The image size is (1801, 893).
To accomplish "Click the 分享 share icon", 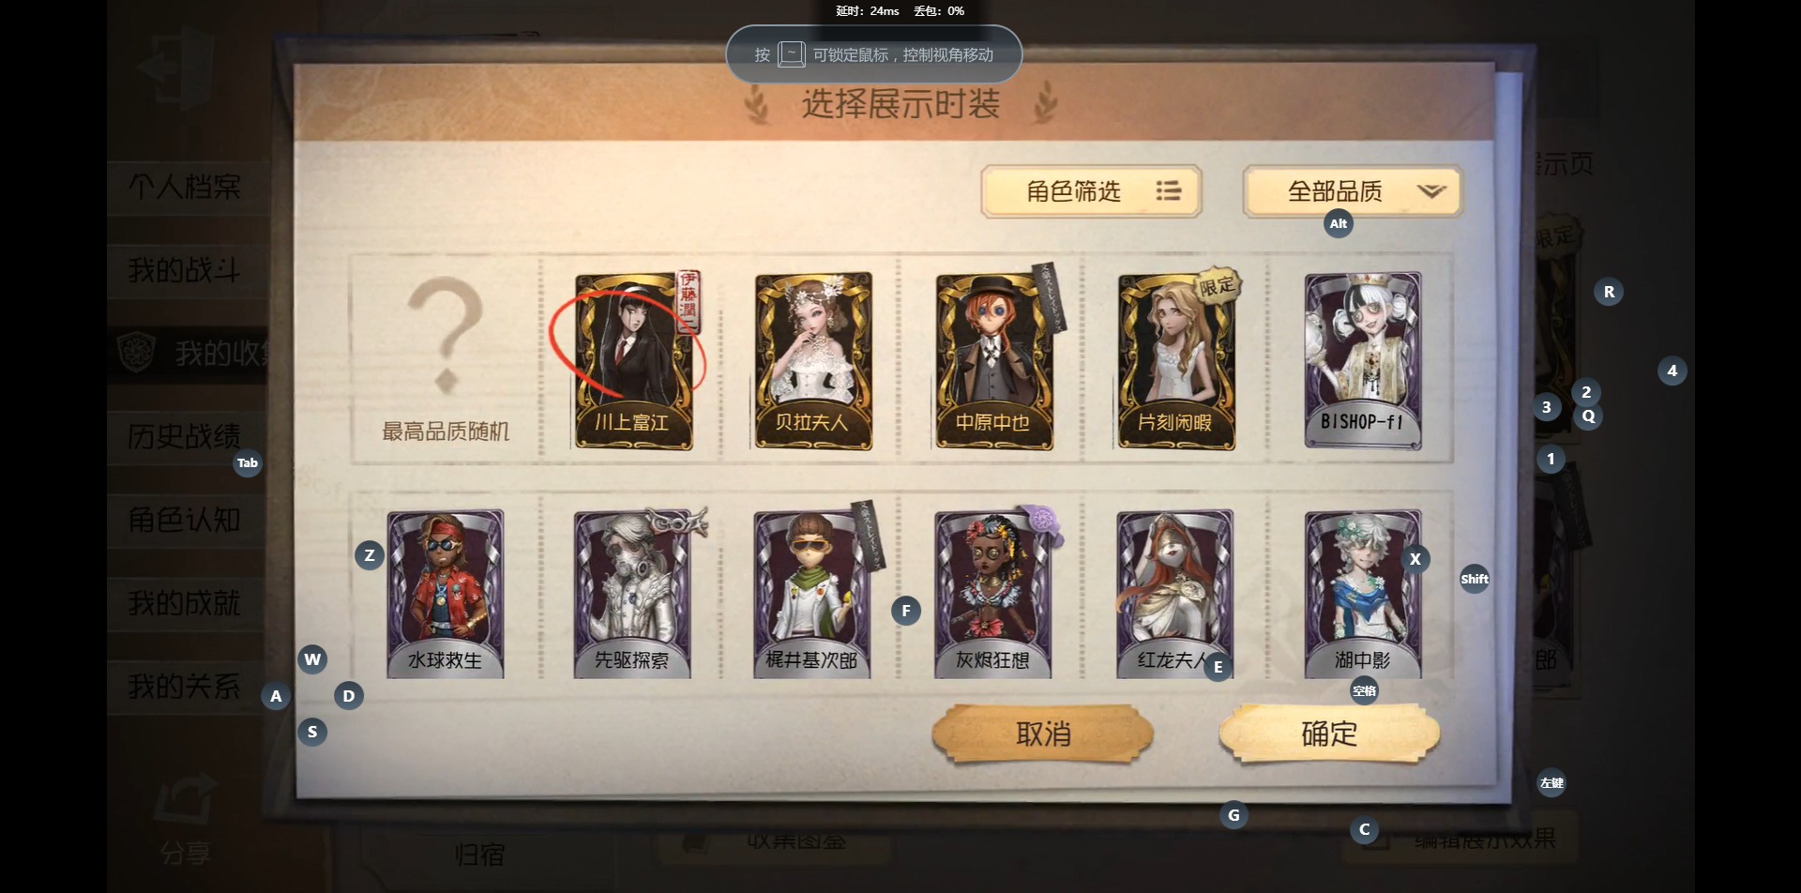I will (x=185, y=819).
